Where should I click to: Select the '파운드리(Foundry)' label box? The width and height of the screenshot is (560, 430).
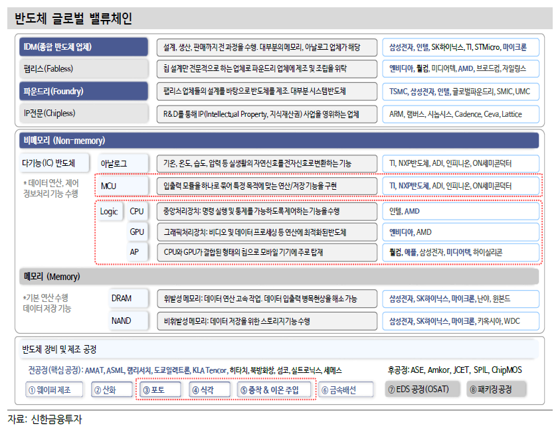click(x=84, y=92)
